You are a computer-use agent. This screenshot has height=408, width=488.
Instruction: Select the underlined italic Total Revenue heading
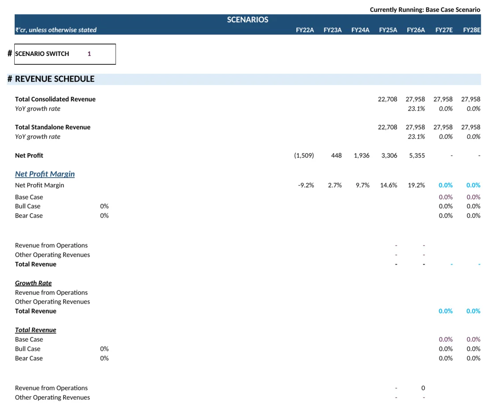pyautogui.click(x=35, y=330)
